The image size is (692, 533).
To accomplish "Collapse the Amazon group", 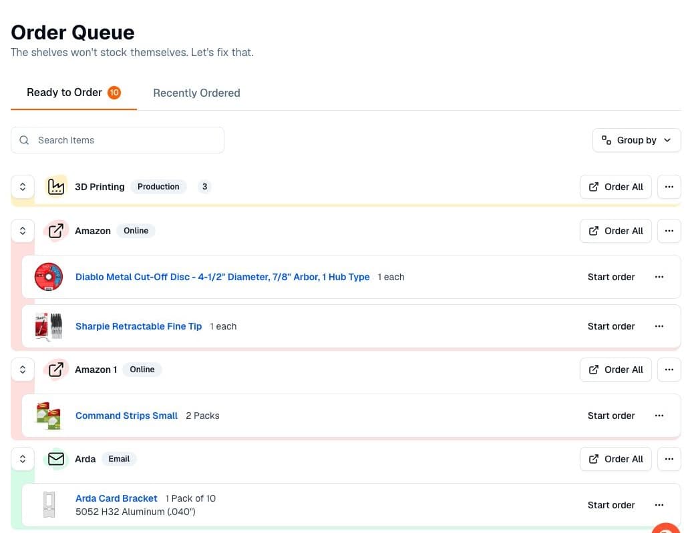I will 23,231.
